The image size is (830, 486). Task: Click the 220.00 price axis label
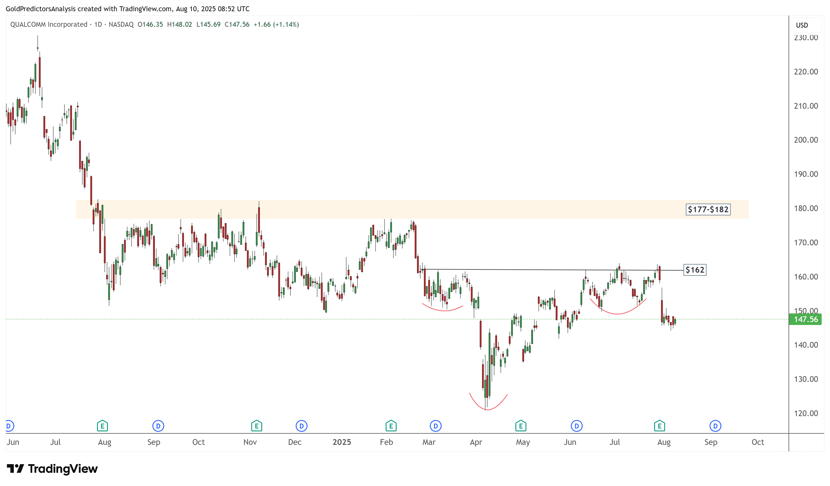(x=806, y=72)
